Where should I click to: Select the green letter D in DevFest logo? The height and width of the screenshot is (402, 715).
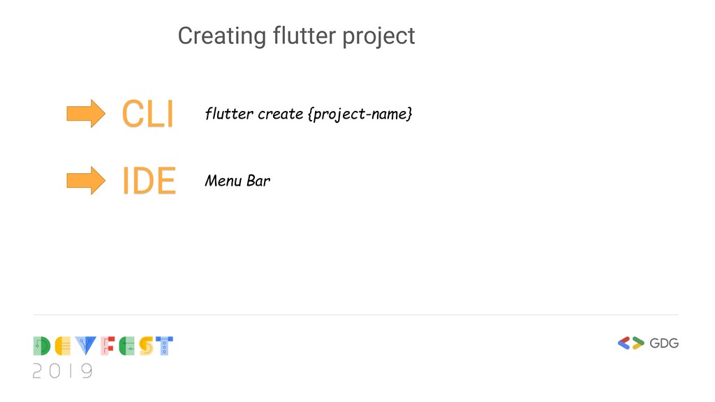[x=42, y=345]
